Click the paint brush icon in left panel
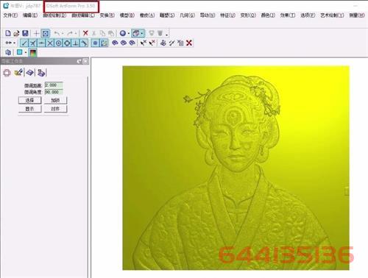 [18, 72]
